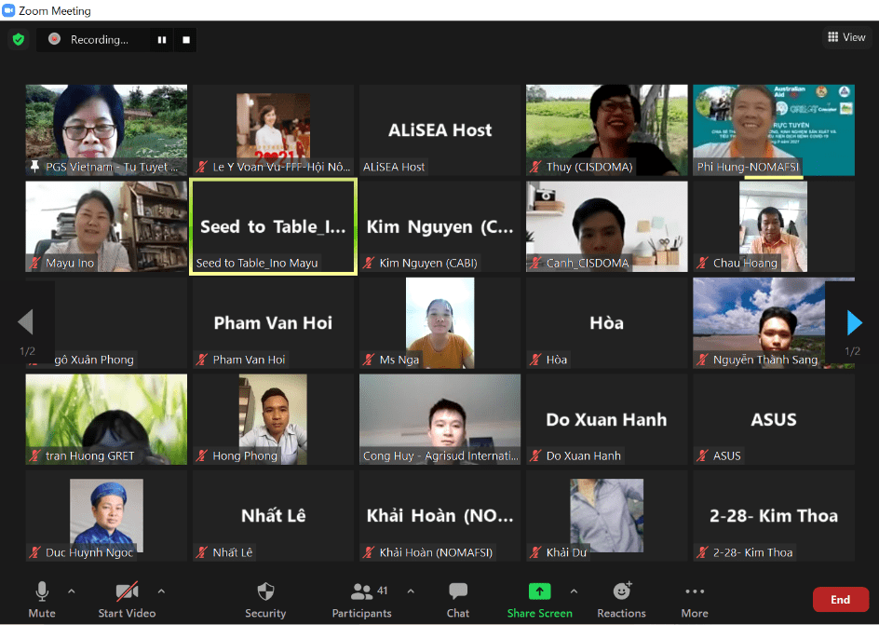Open the View layout menu
Viewport: 879px width, 625px height.
coord(845,37)
